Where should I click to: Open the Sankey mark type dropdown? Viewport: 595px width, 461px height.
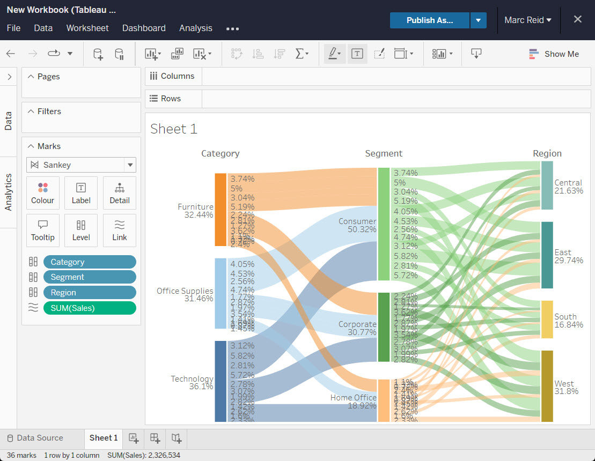[x=129, y=165]
